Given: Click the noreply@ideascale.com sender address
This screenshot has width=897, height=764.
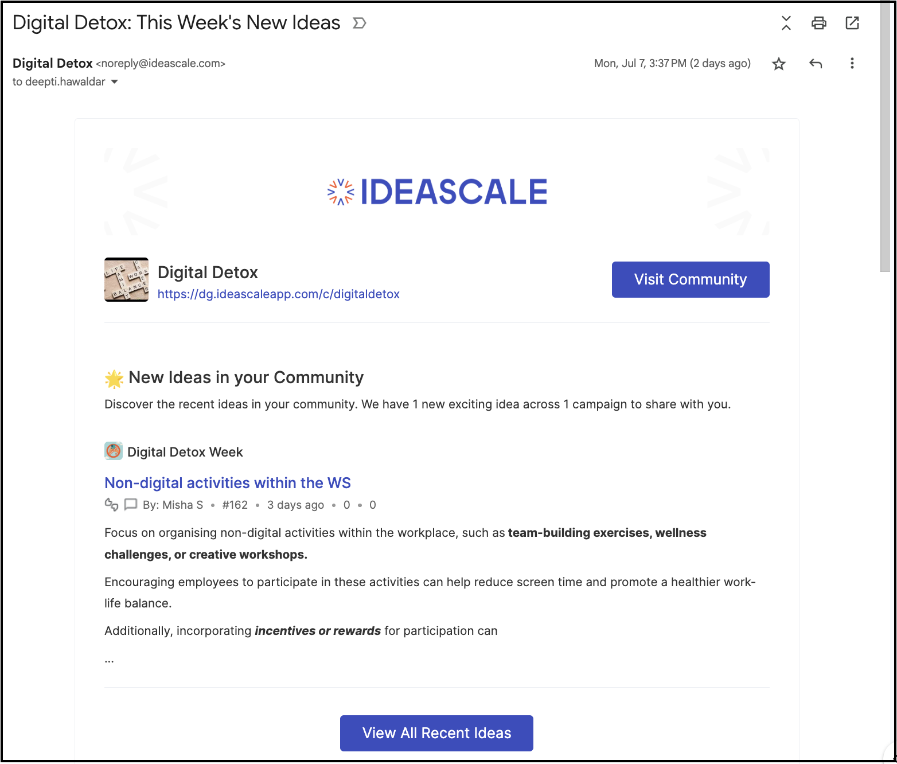Looking at the screenshot, I should coord(161,63).
